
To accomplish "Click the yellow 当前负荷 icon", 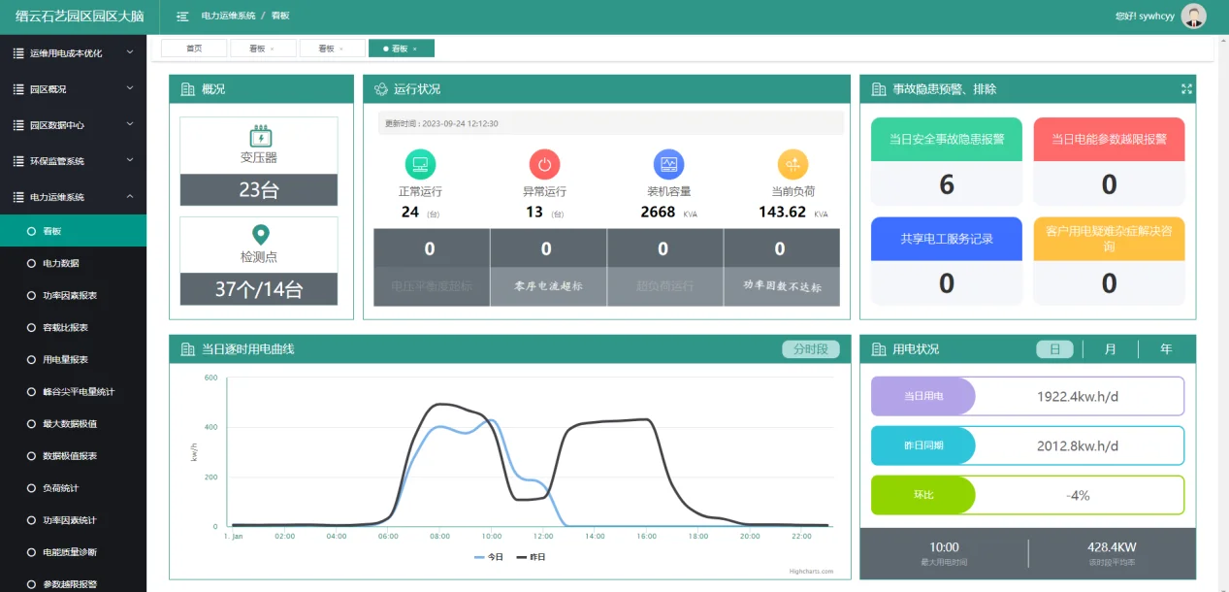I will pos(792,164).
